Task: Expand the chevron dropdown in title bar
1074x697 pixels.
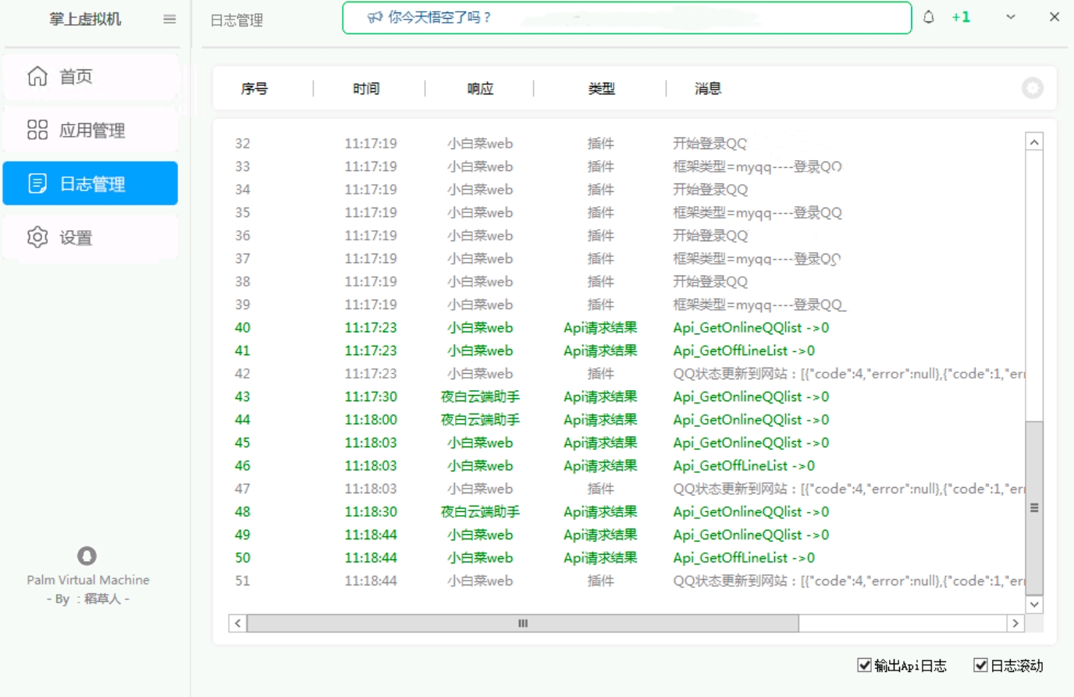Action: 1011,17
